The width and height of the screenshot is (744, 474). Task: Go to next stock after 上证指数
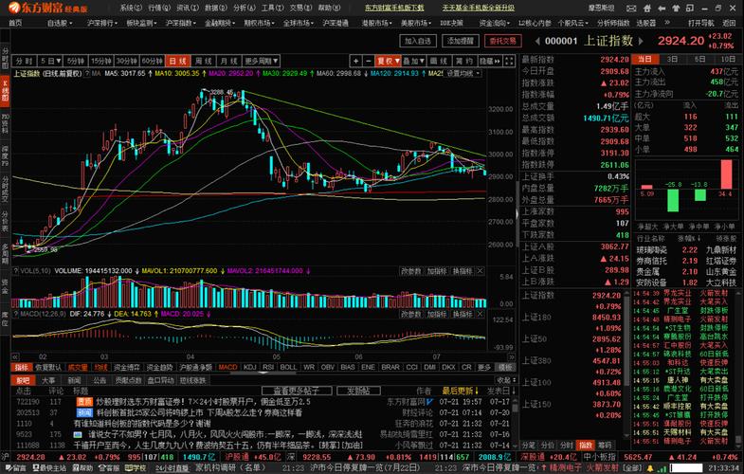pyautogui.click(x=641, y=42)
